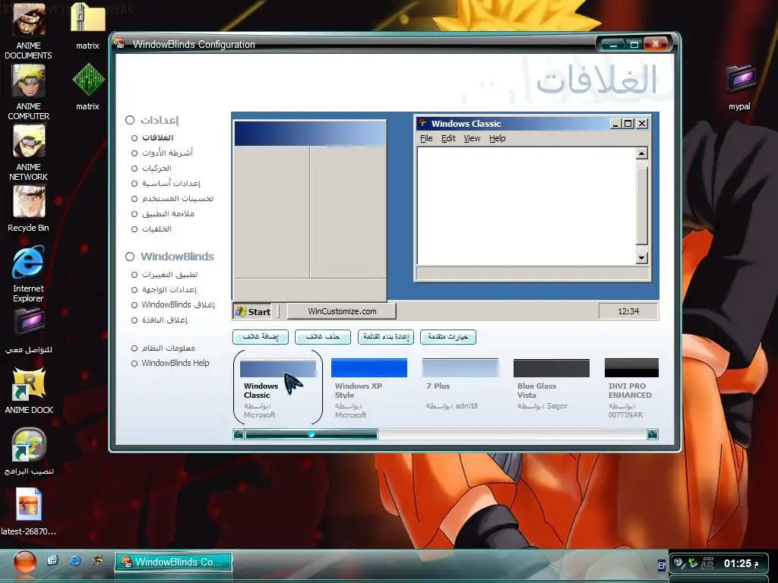Select the INVI PRO ENHANCED skin
778x583 pixels.
[631, 389]
